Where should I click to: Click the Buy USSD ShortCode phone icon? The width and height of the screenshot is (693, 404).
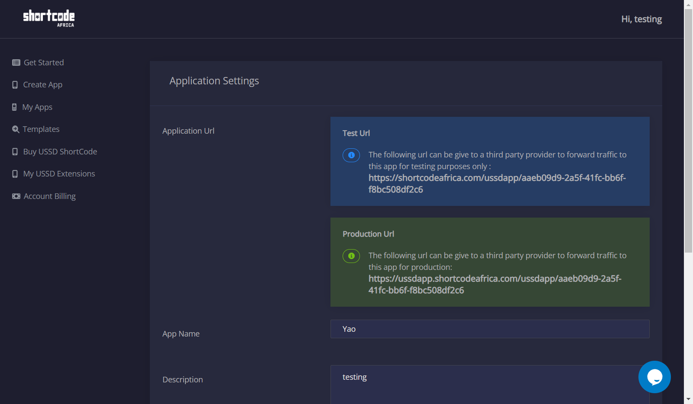pos(15,152)
